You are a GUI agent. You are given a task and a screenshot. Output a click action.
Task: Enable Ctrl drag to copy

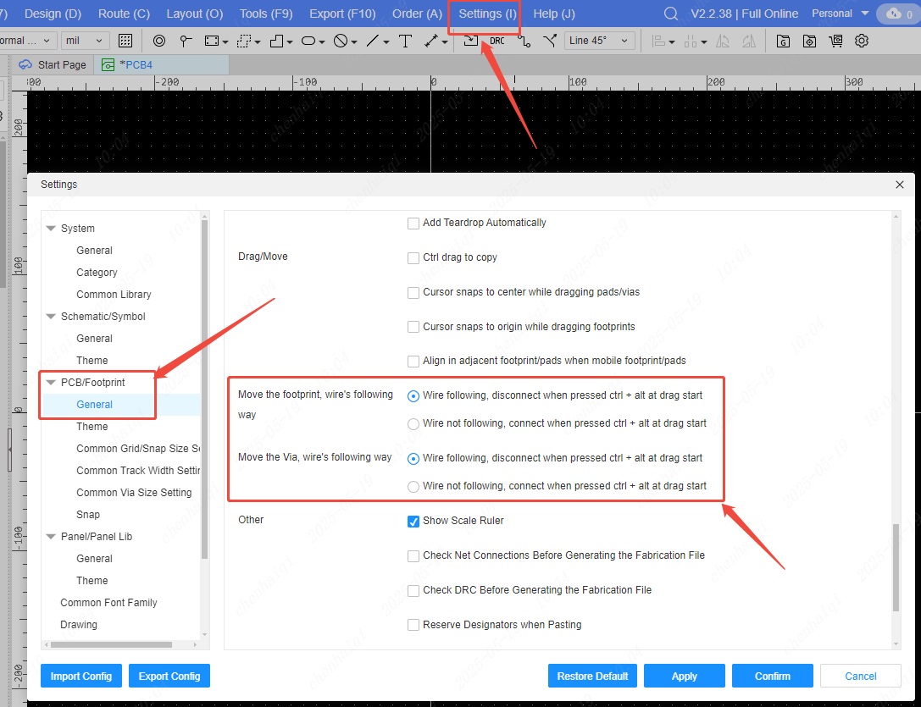click(413, 257)
